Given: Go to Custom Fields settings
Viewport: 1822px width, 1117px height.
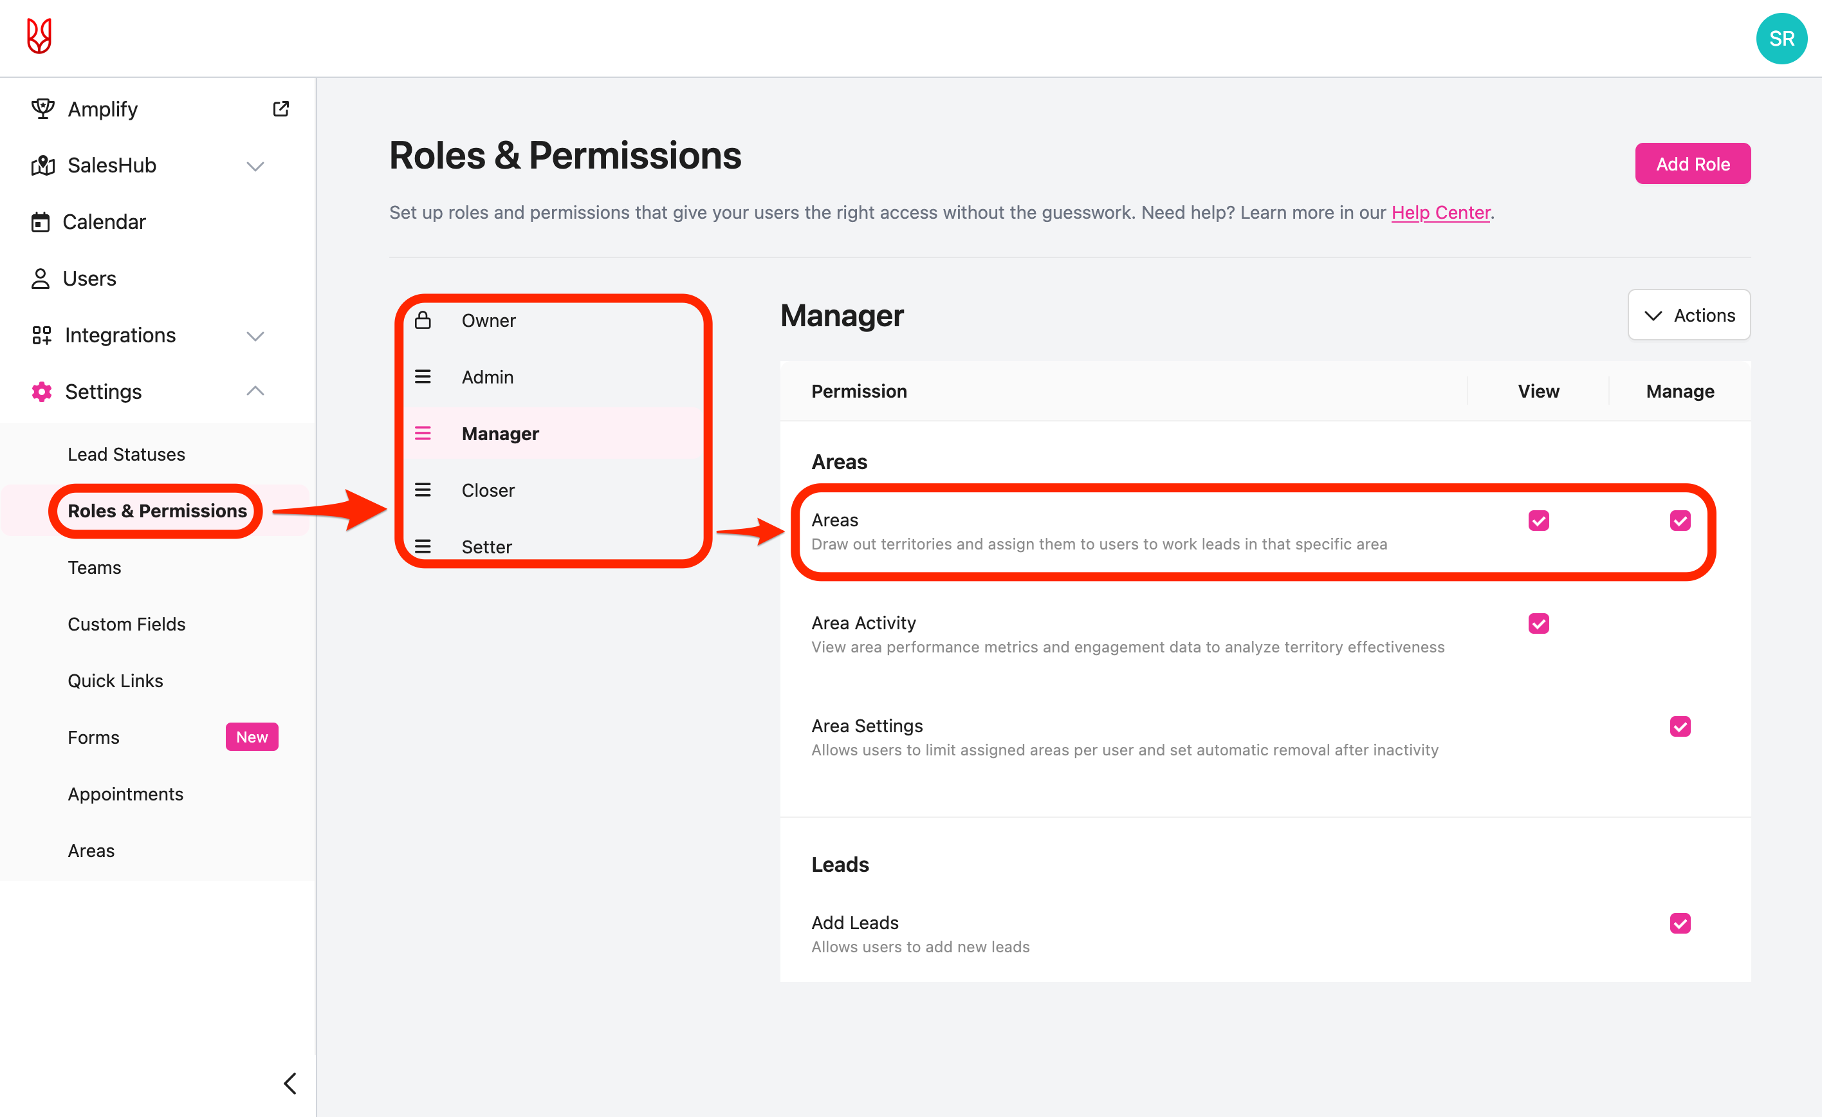Looking at the screenshot, I should pos(127,624).
